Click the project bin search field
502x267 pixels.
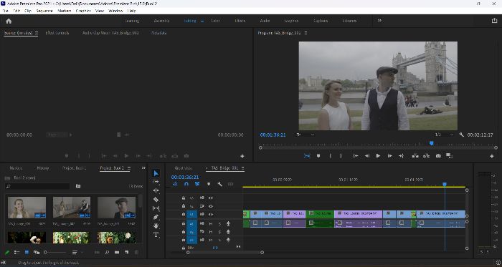click(x=37, y=186)
